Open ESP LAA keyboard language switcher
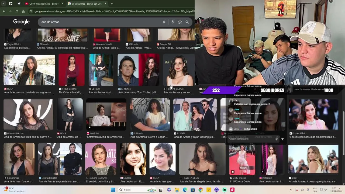This screenshot has height=194, width=345. [315, 190]
